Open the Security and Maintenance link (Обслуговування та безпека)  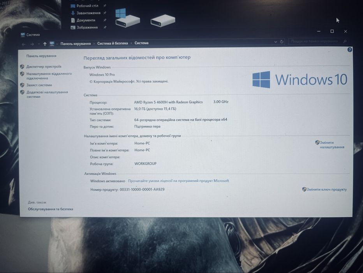pyautogui.click(x=51, y=209)
